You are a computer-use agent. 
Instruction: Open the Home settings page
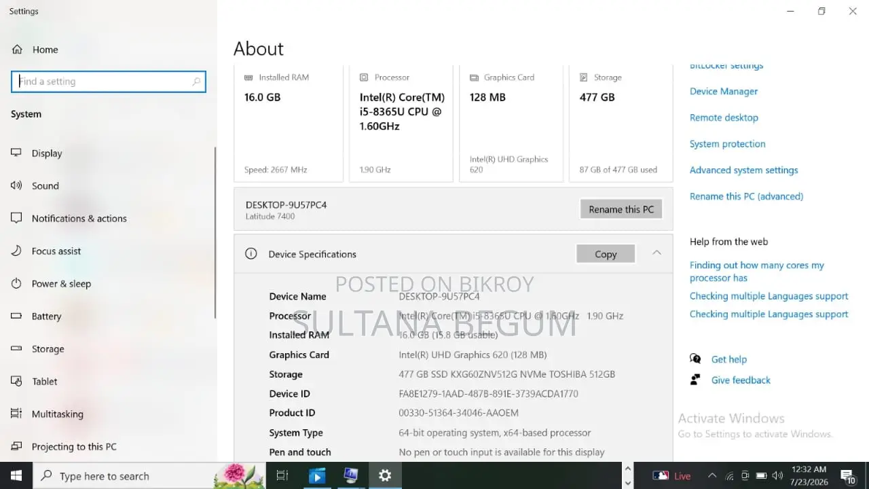point(35,50)
